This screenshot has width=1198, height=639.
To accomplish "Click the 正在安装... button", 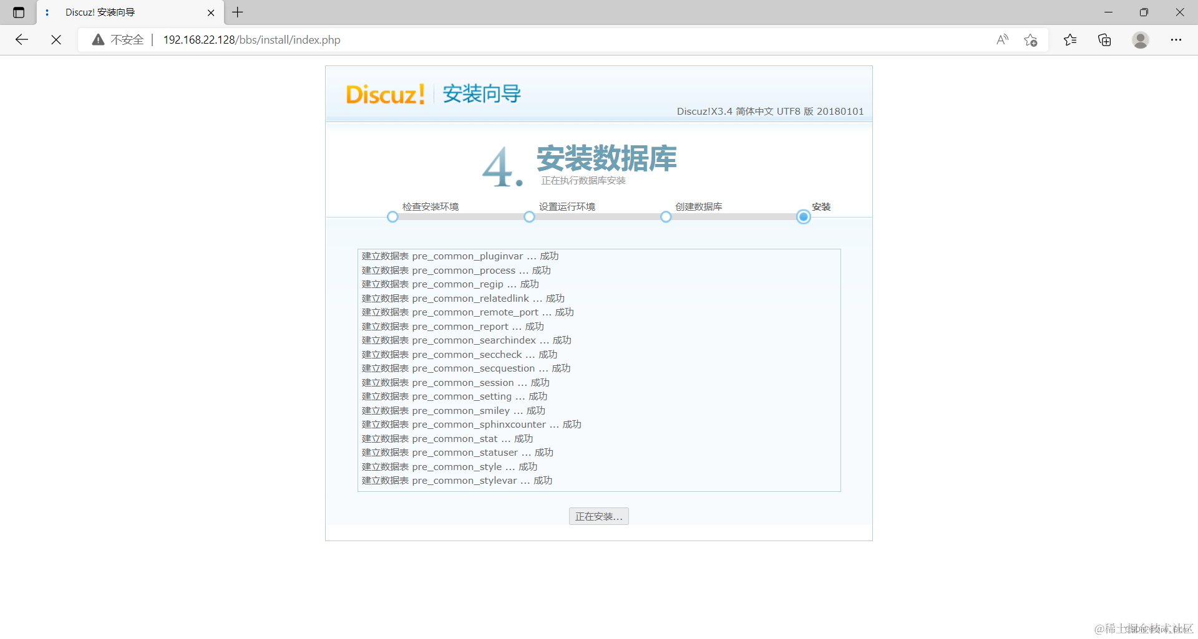I will click(x=599, y=516).
